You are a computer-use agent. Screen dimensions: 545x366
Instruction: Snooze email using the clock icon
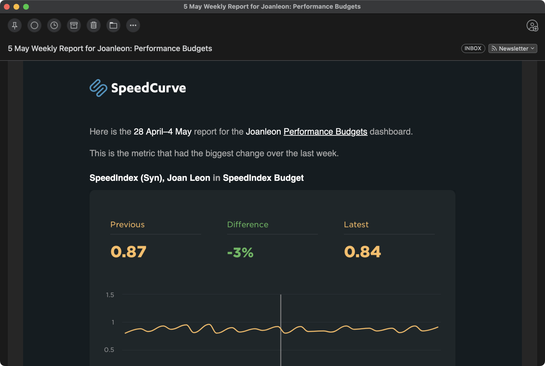pyautogui.click(x=54, y=25)
